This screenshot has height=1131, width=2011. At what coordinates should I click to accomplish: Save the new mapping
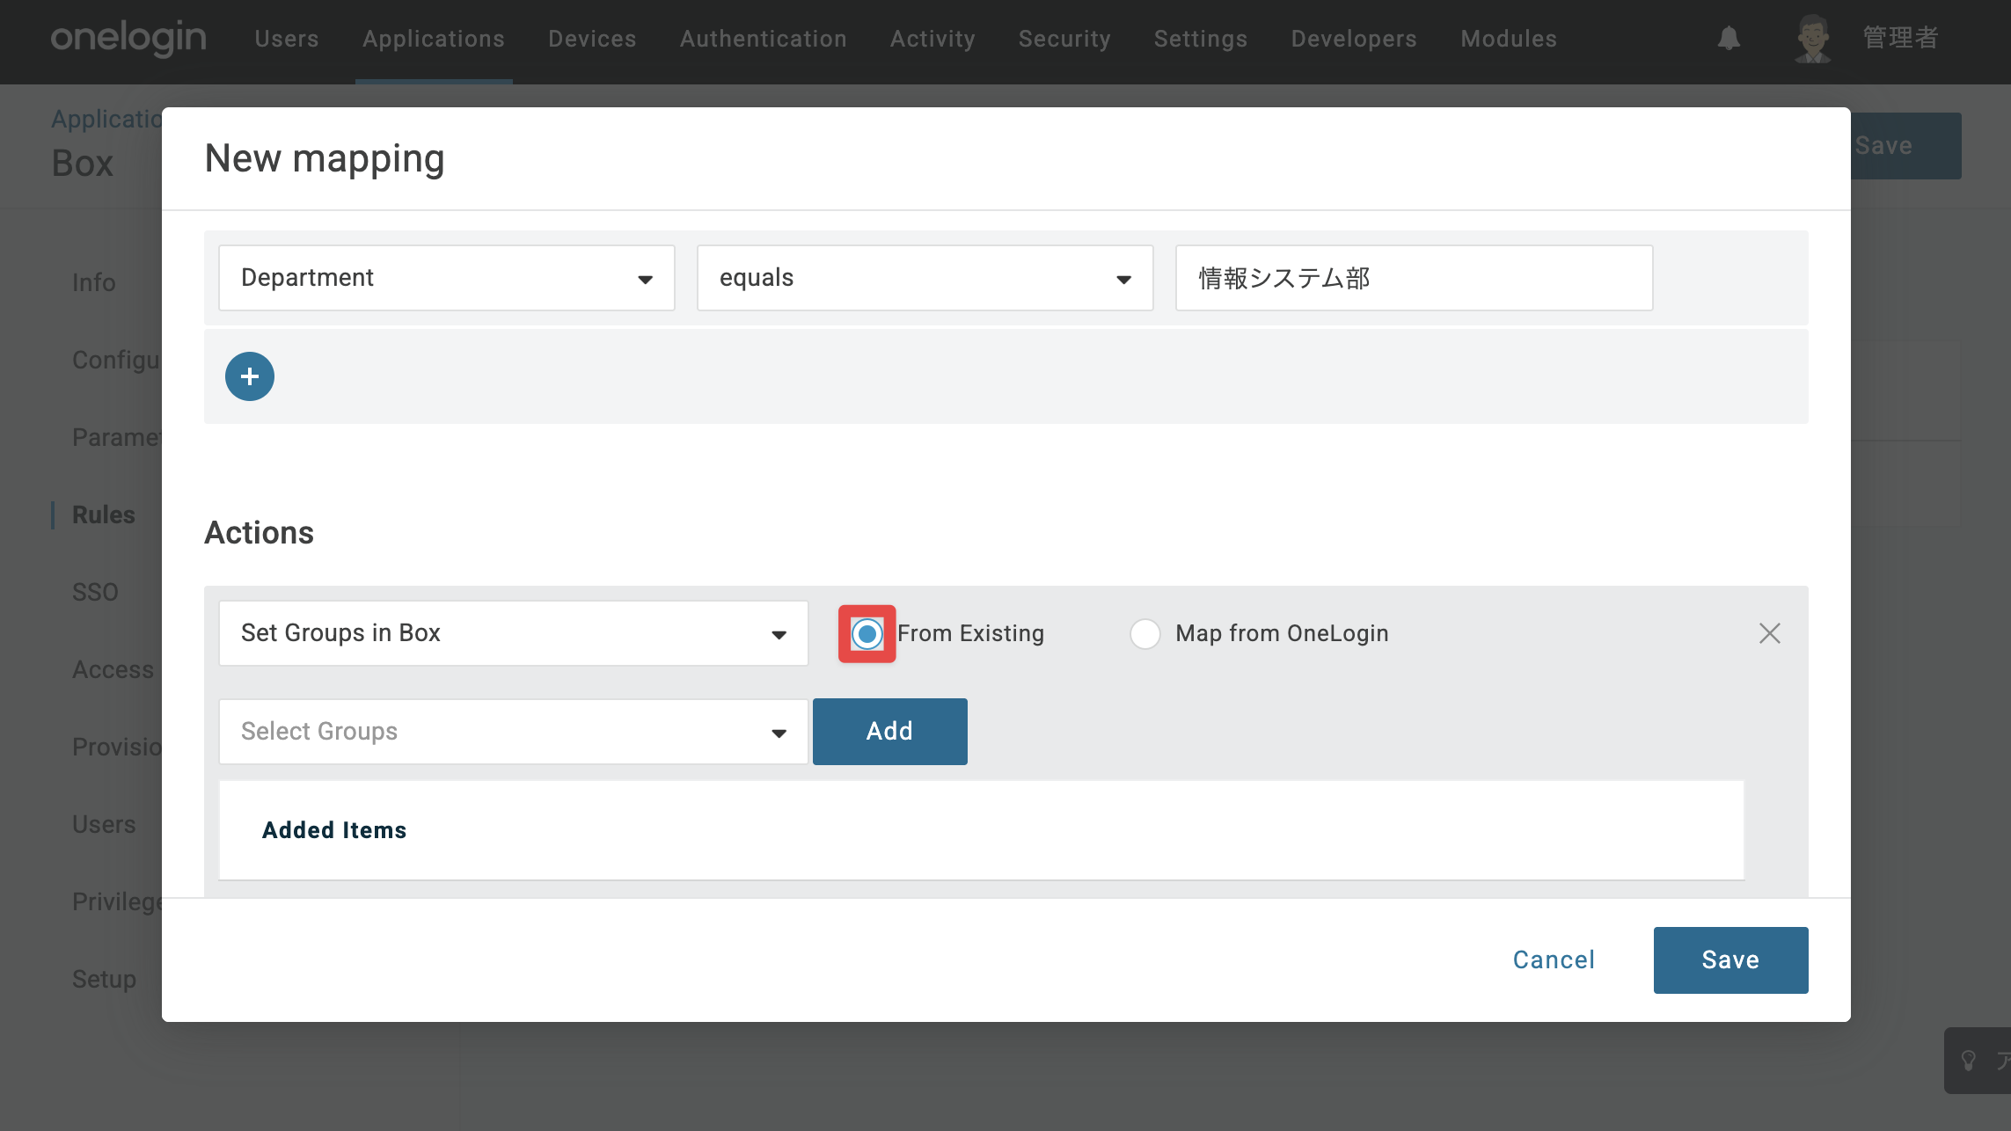(1731, 960)
